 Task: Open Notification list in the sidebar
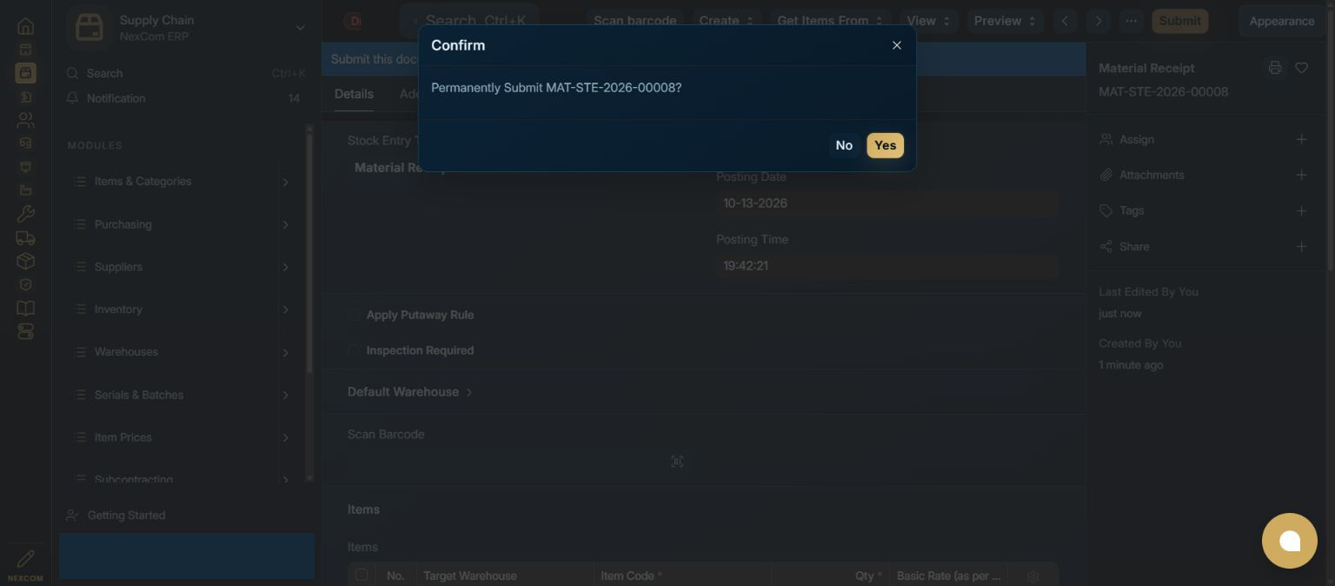186,98
